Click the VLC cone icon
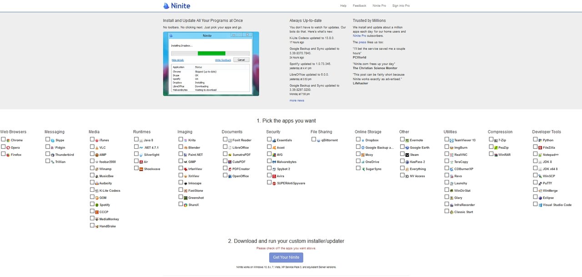 [97, 148]
